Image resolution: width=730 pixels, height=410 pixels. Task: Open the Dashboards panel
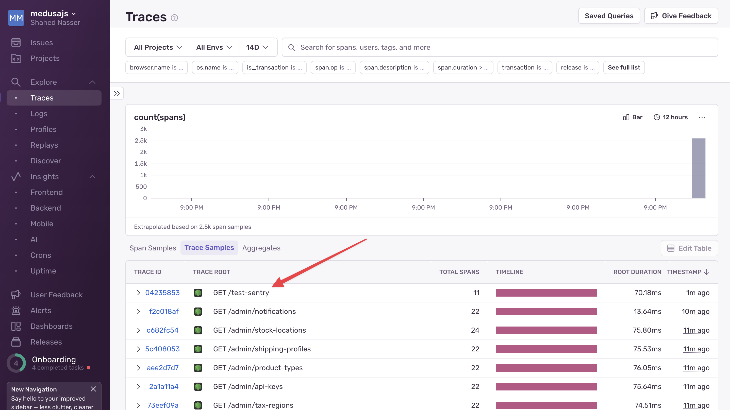click(x=51, y=326)
